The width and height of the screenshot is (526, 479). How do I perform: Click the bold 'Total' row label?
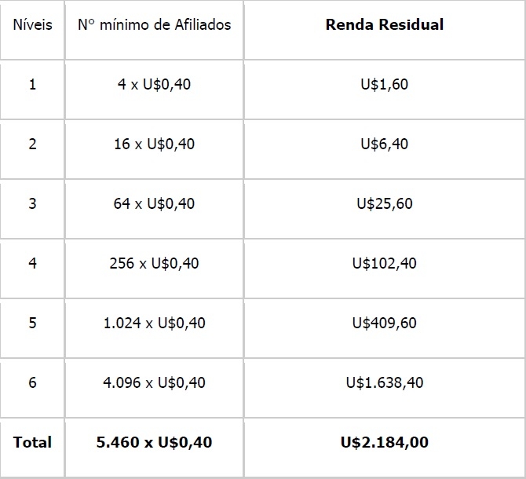coord(32,442)
